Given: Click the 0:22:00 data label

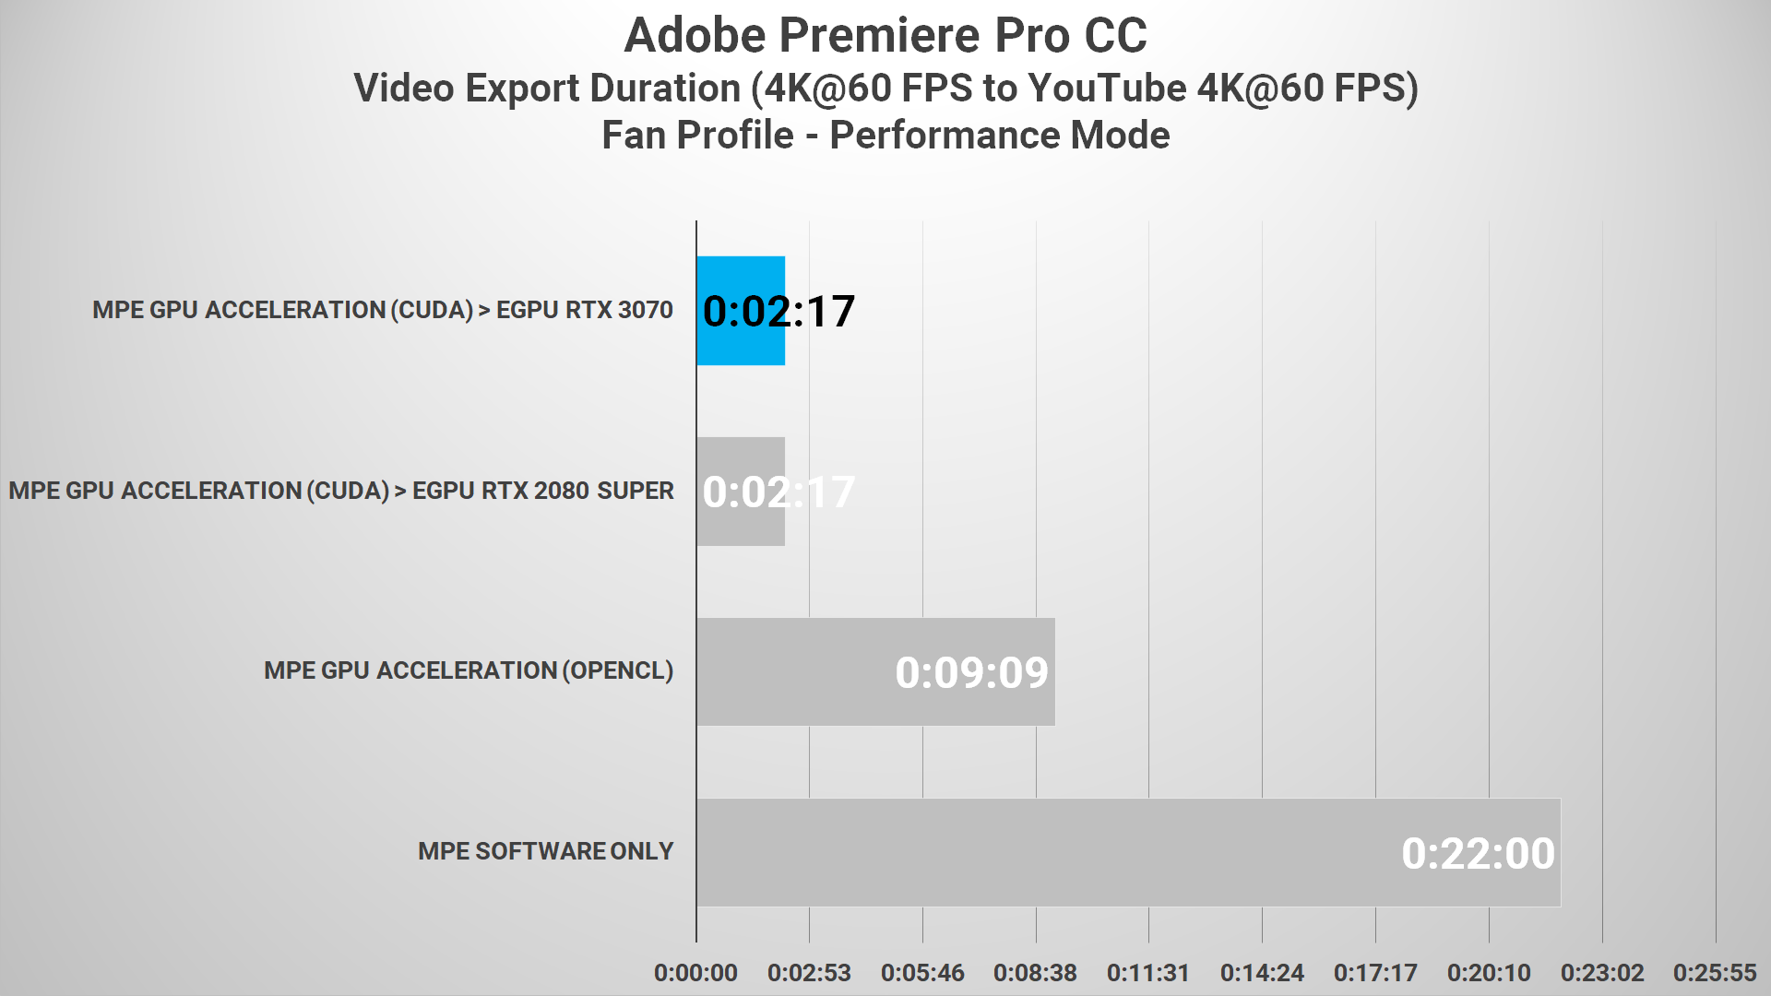Looking at the screenshot, I should pyautogui.click(x=1478, y=853).
